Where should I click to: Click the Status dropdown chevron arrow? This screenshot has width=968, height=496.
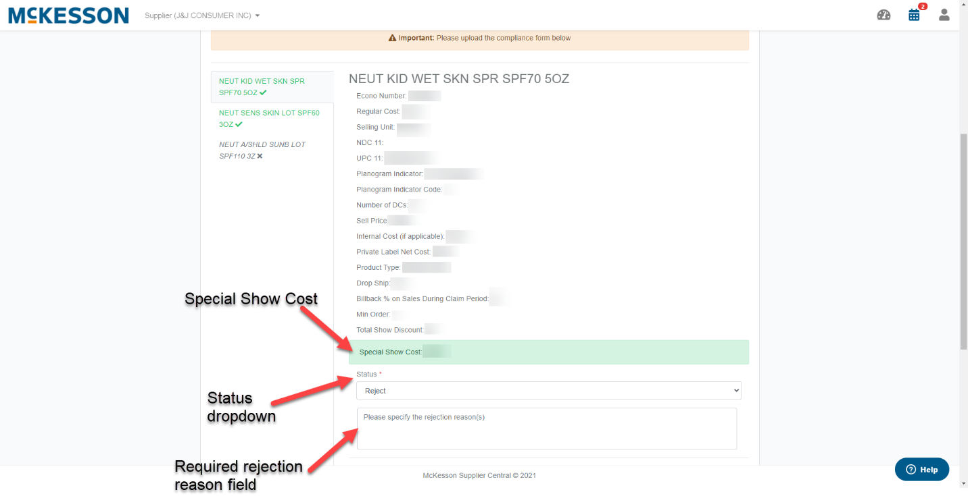[x=736, y=390]
